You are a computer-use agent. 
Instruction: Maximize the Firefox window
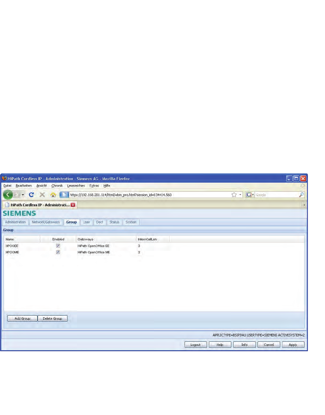tap(296, 178)
